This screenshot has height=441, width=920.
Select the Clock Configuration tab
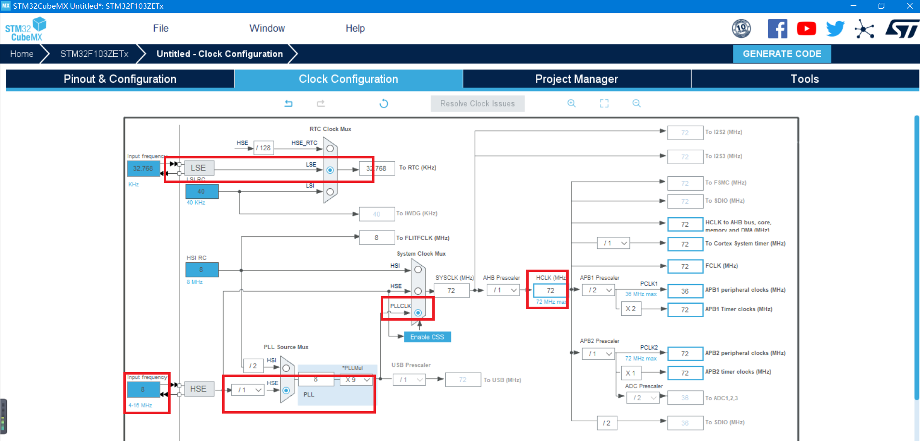click(348, 79)
